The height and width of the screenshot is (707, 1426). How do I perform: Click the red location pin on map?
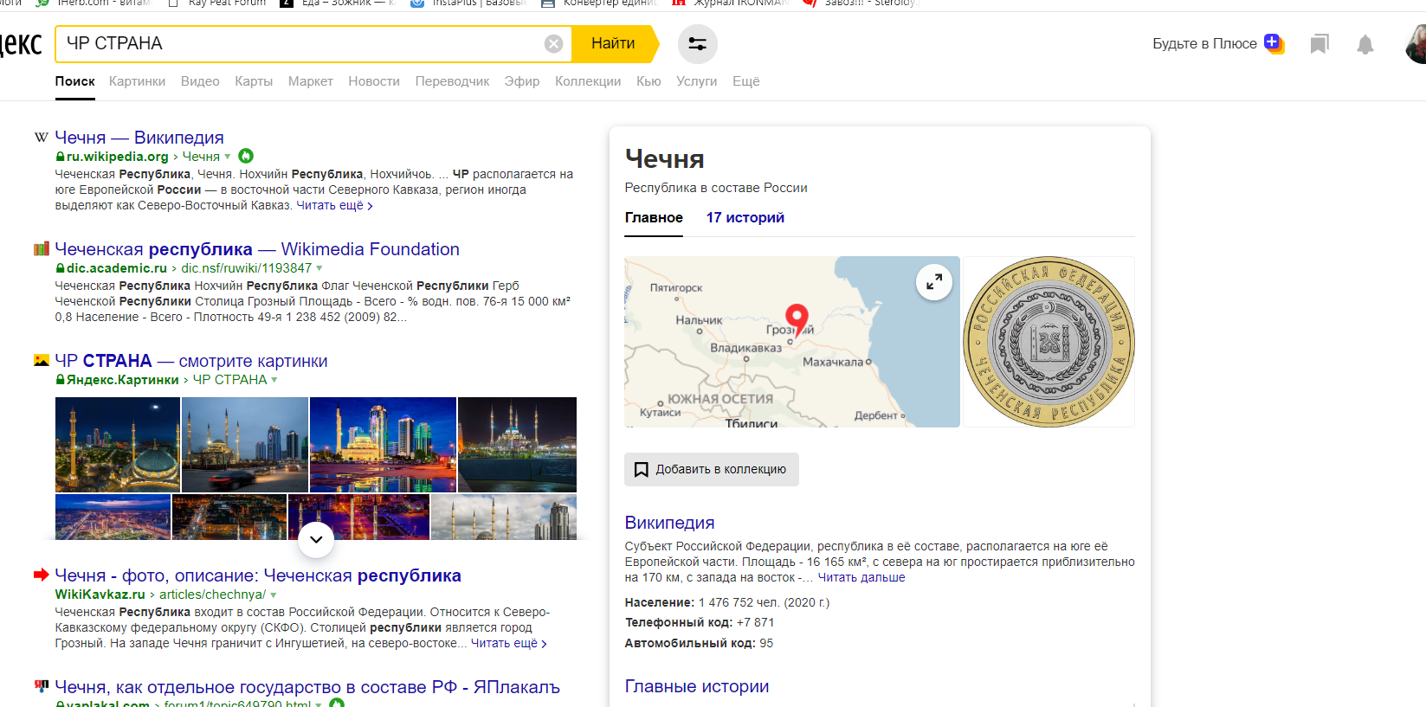[x=797, y=318]
